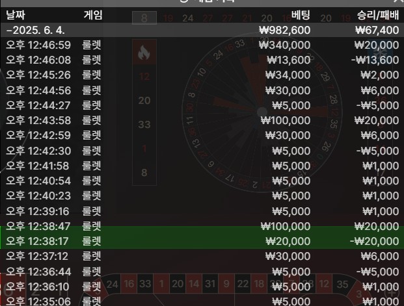Viewport: 404px width, 306px height.
Task: Click the 승리/패배 column header
Action: click(377, 14)
